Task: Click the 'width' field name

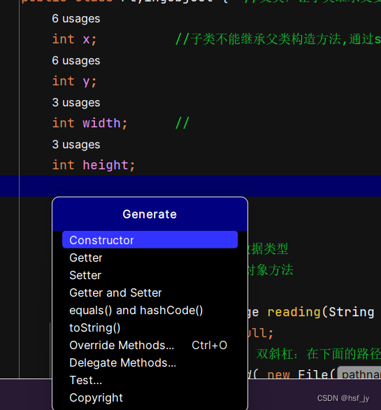Action: coord(101,123)
